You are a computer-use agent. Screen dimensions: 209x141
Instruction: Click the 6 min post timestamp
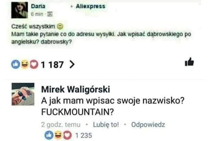coord(37,14)
